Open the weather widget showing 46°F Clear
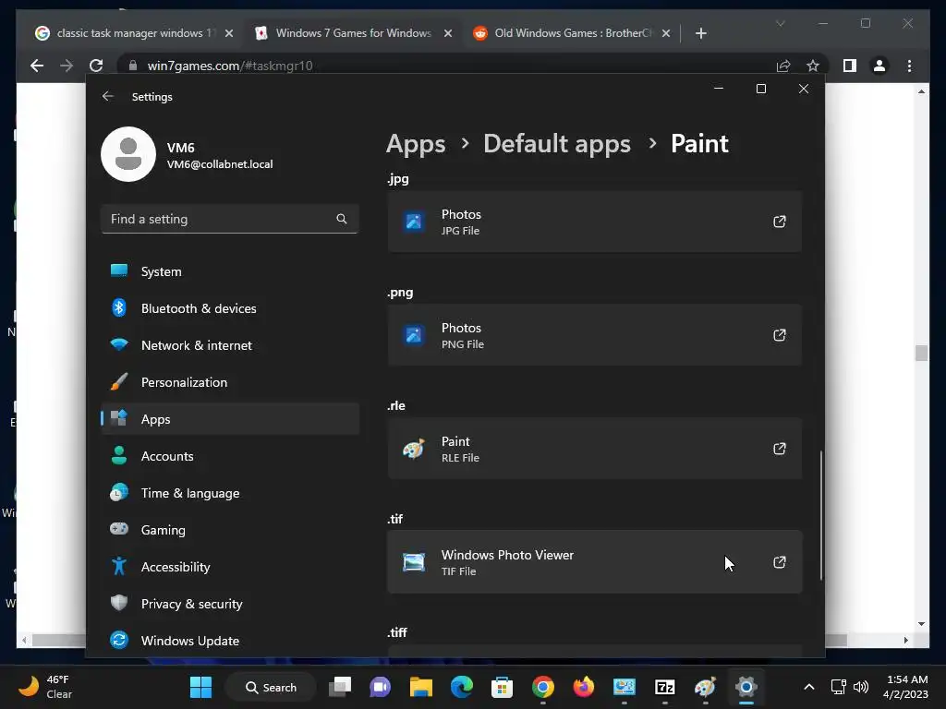946x709 pixels. pyautogui.click(x=45, y=687)
